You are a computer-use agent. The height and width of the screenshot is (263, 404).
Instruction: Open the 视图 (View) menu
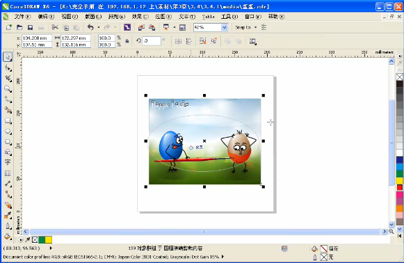coord(70,17)
